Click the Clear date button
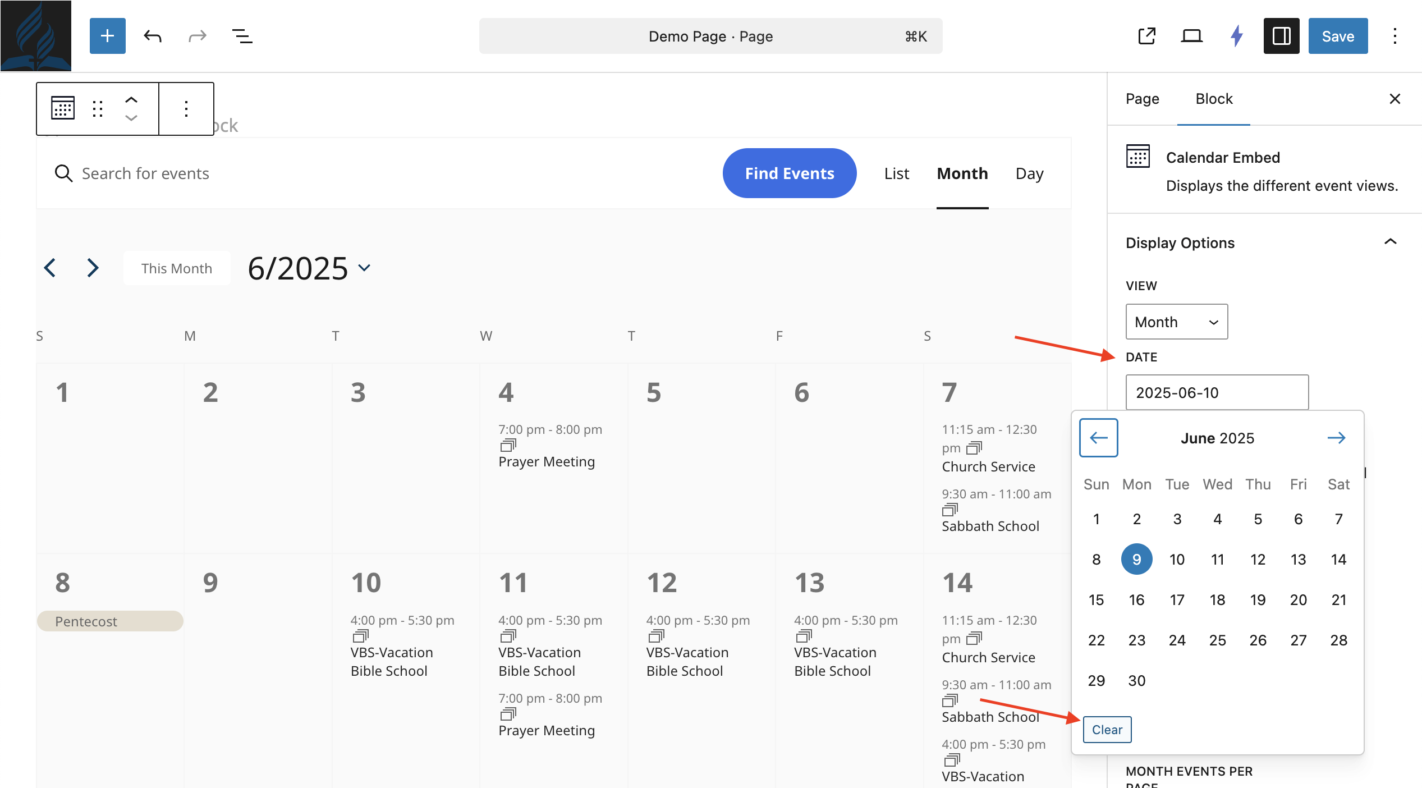The width and height of the screenshot is (1422, 788). coord(1107,729)
